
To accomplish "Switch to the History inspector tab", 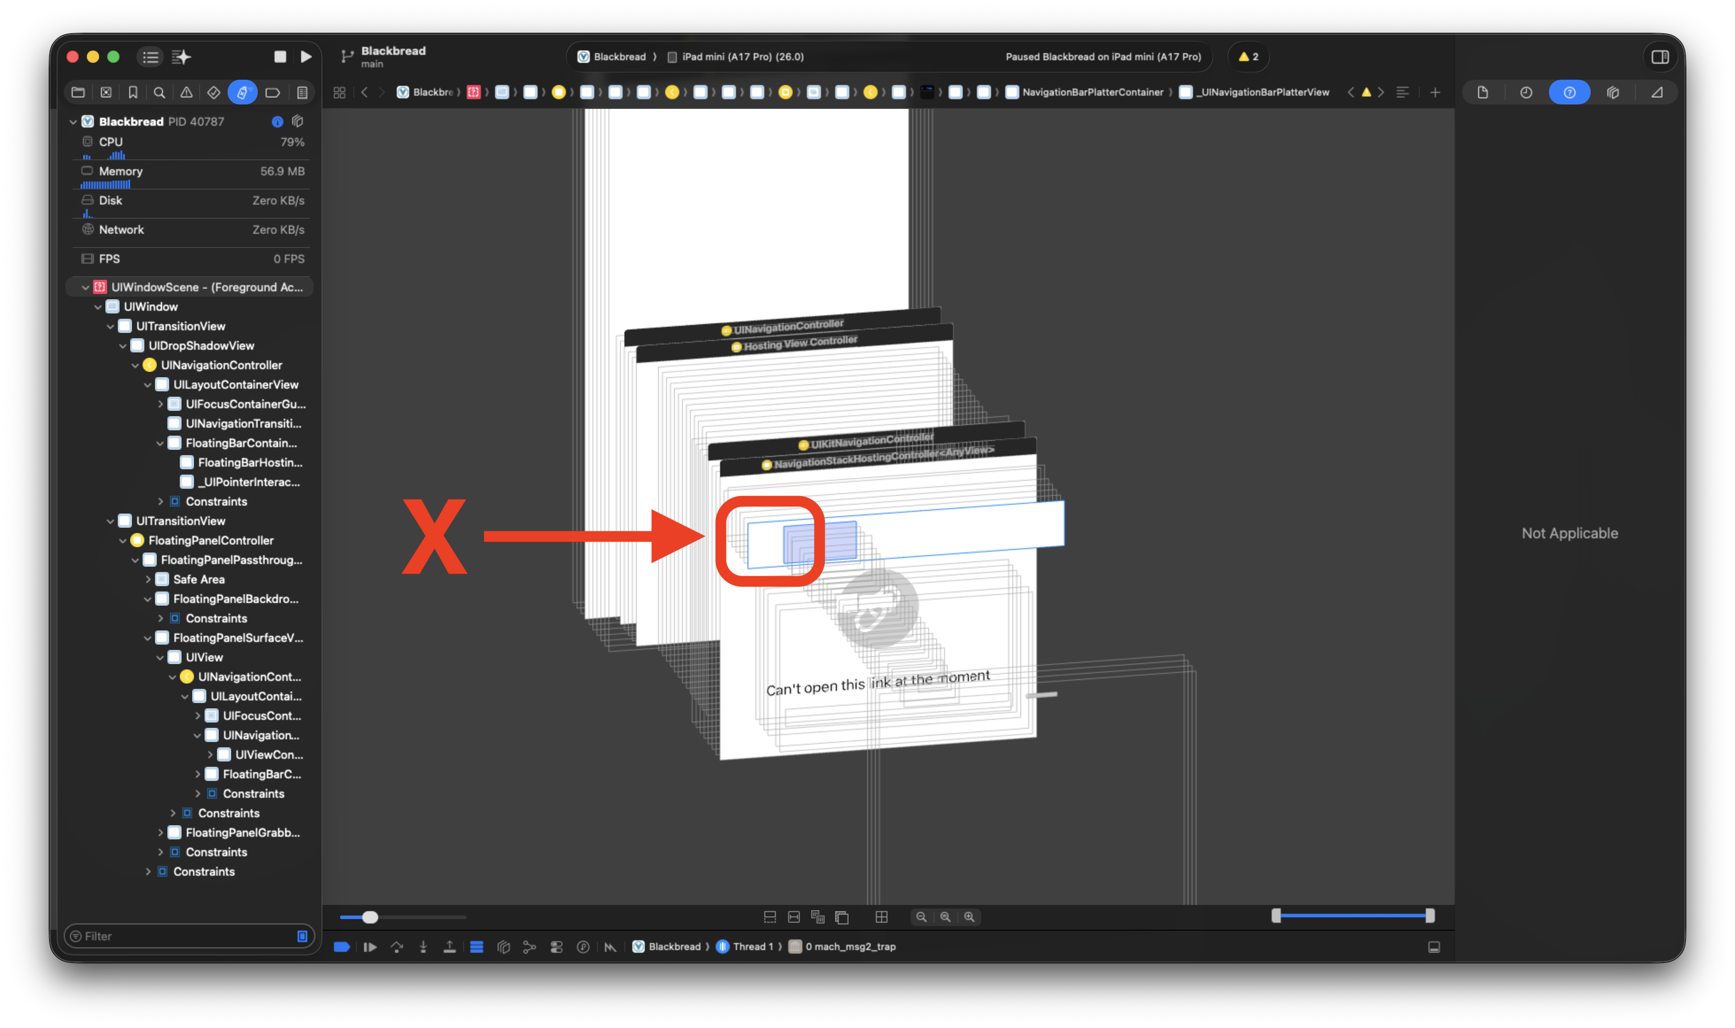I will 1526,92.
